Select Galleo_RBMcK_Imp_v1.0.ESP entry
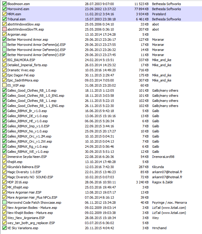The image size is (202, 234). pyautogui.click(x=28, y=126)
